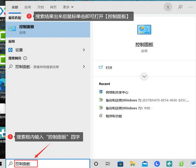
Task: Click the 网络和共享中心 icon
Action: [101, 92]
